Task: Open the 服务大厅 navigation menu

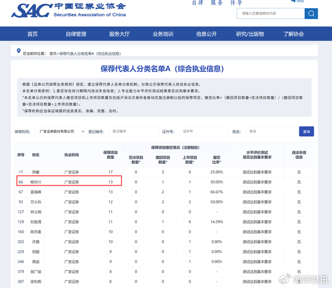Action: coord(119,34)
